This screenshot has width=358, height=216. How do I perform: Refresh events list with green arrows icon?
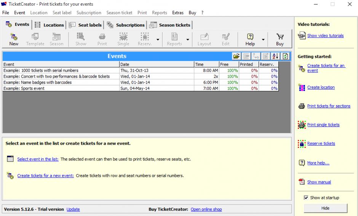285,56
